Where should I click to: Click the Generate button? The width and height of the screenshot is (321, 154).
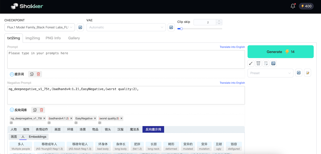(280, 52)
